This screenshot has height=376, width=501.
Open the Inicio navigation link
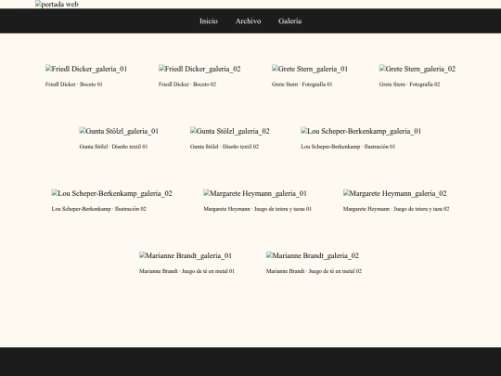209,21
